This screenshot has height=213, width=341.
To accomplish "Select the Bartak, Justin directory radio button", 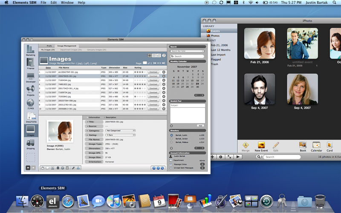I will pos(171,135).
